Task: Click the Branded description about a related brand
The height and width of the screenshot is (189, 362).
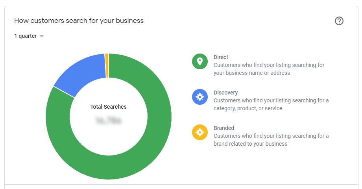Action: pos(271,140)
